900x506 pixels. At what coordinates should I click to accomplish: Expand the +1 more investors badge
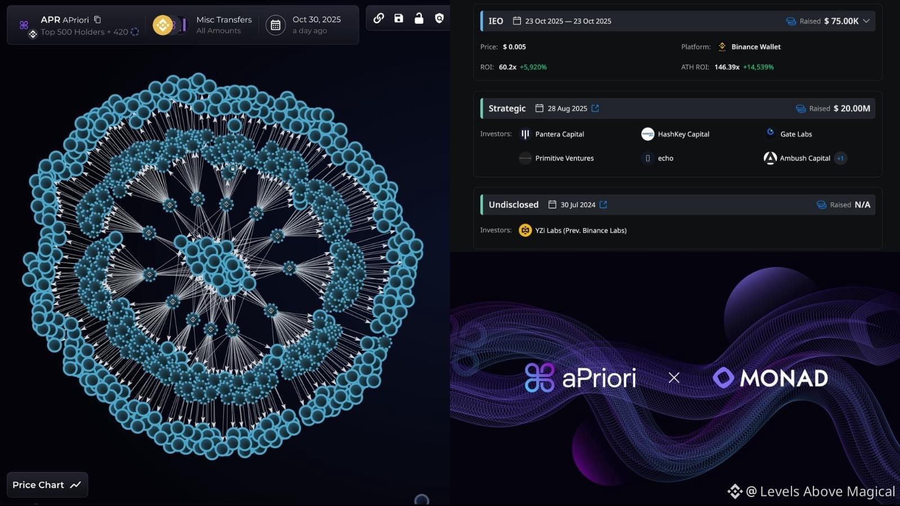click(840, 158)
